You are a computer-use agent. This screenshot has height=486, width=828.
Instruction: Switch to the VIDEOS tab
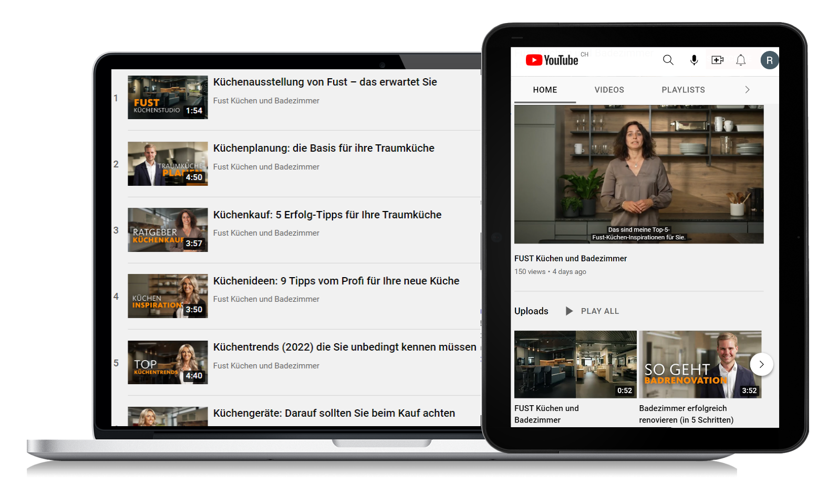[x=609, y=90]
